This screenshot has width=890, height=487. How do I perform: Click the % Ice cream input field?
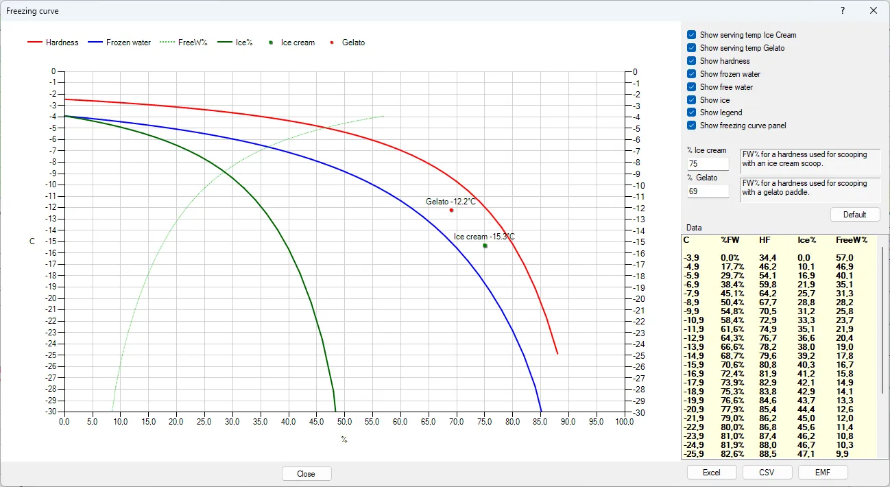click(708, 164)
